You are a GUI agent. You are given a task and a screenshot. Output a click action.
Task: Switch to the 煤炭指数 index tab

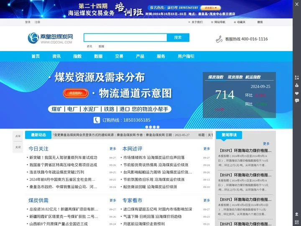point(216,77)
